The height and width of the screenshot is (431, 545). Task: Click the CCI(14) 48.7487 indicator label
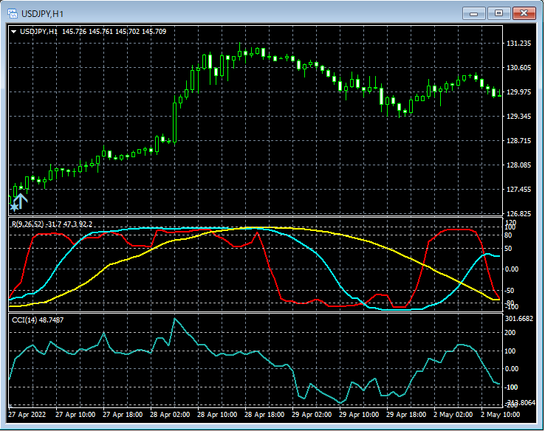[x=38, y=320]
